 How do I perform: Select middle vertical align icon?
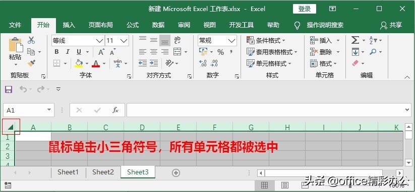(x=154, y=40)
